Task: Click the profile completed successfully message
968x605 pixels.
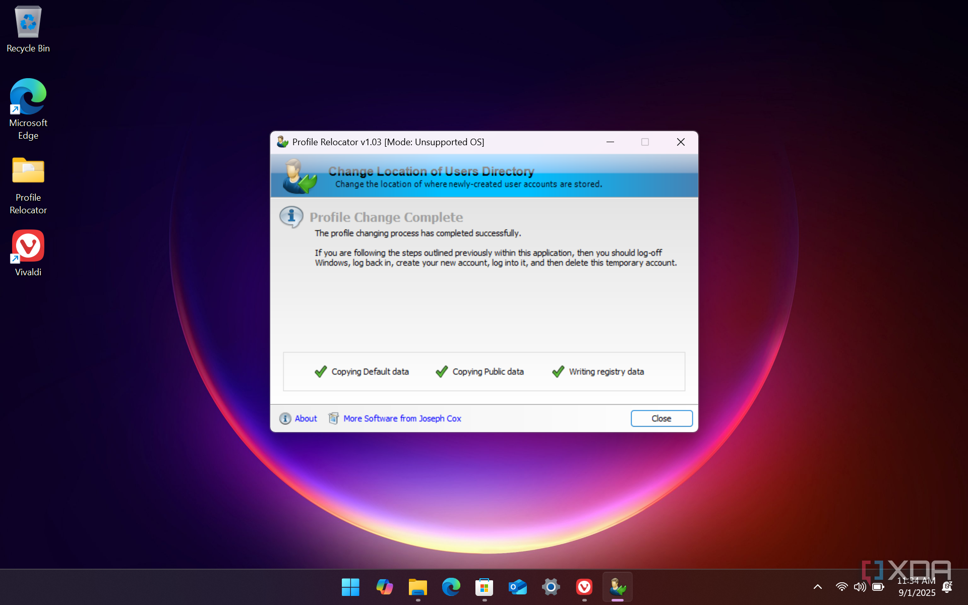Action: [x=418, y=233]
